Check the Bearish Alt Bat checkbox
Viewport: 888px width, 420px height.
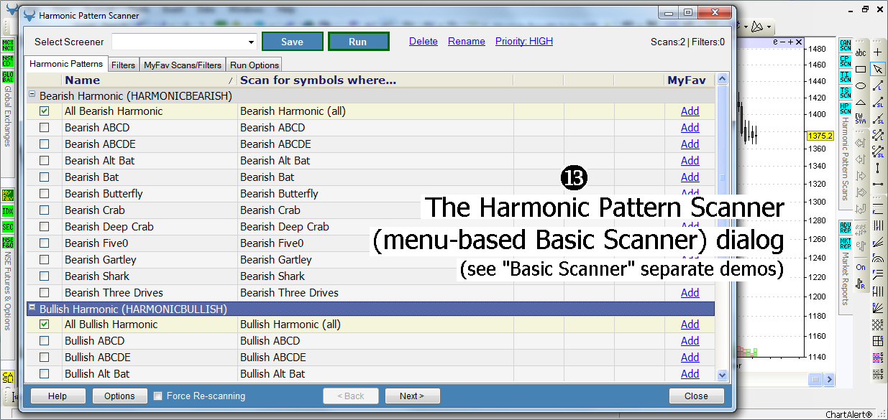[45, 161]
